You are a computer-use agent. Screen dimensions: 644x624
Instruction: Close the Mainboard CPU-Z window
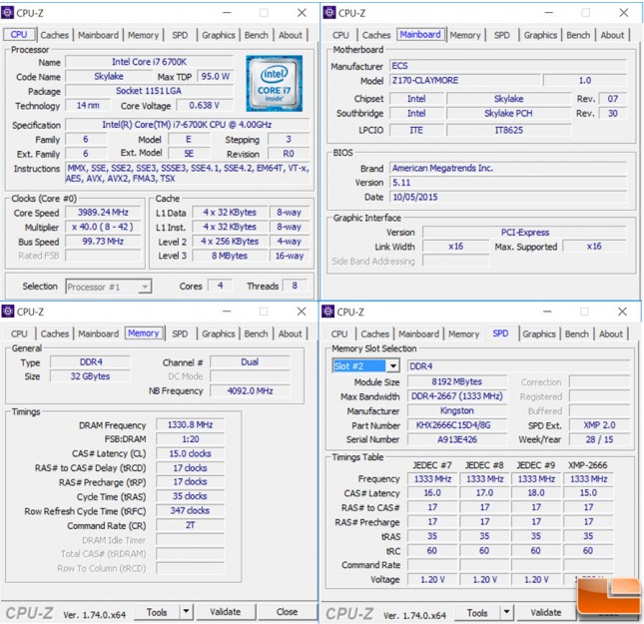click(623, 13)
